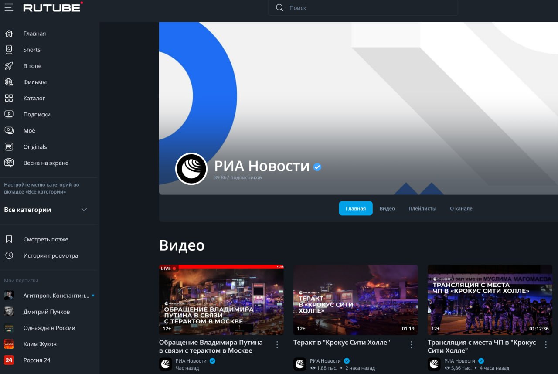This screenshot has height=374, width=558.
Task: Open the hamburger menu to collapse the sidebar
Action: click(x=9, y=7)
